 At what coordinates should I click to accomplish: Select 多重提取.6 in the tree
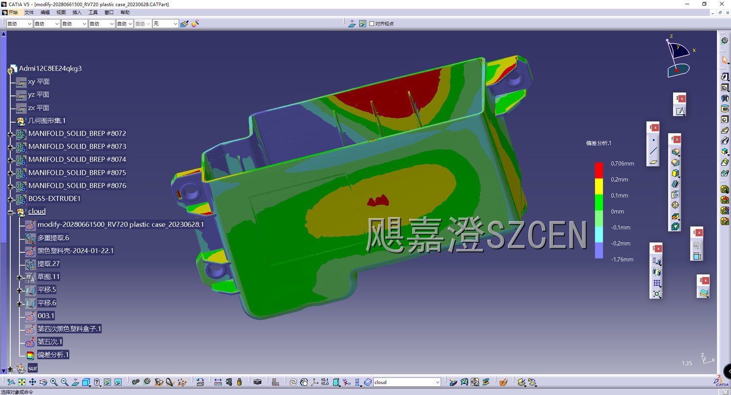(x=53, y=238)
